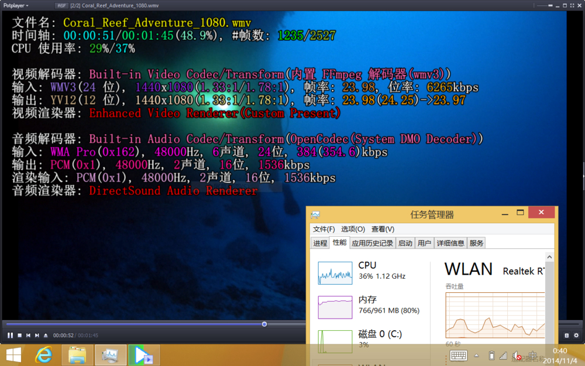Open the 选项(O) menu in Task Manager

[x=353, y=230]
